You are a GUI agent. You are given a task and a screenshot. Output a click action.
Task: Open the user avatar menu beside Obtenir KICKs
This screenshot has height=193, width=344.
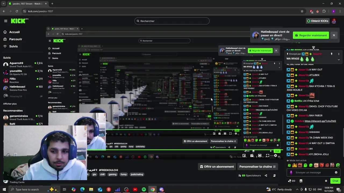pyautogui.click(x=334, y=21)
